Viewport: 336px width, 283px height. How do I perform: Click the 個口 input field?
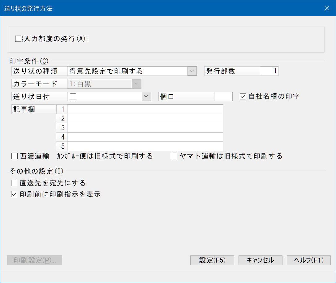coord(223,97)
